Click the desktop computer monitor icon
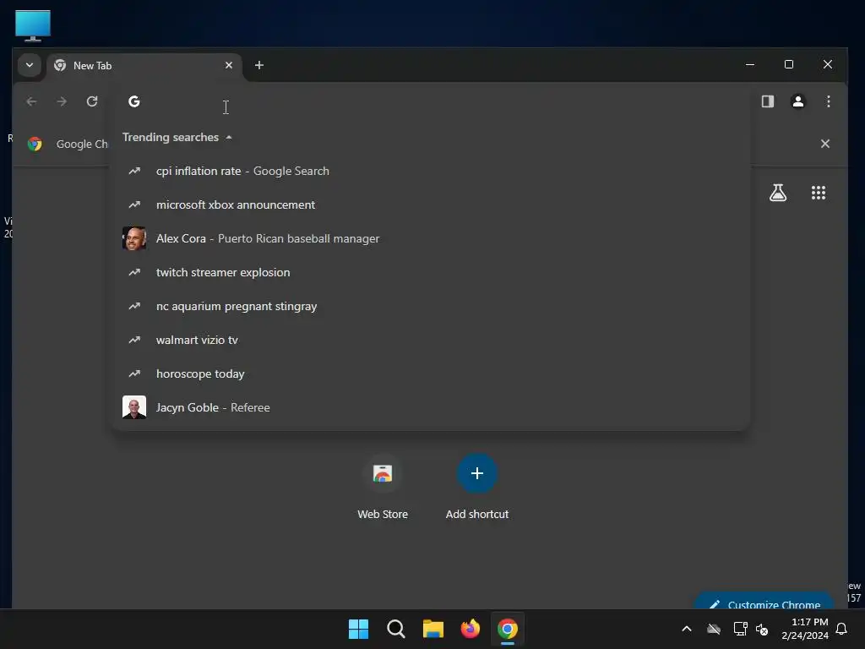 click(33, 25)
